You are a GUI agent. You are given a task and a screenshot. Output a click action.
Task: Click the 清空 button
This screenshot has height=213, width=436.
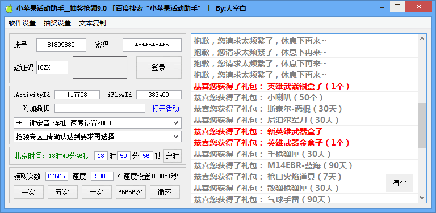tap(400, 183)
